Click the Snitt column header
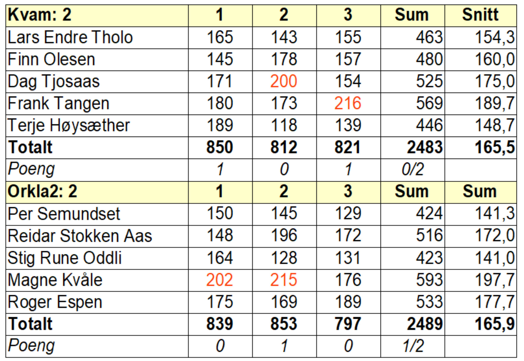This screenshot has width=524, height=361. 480,15
